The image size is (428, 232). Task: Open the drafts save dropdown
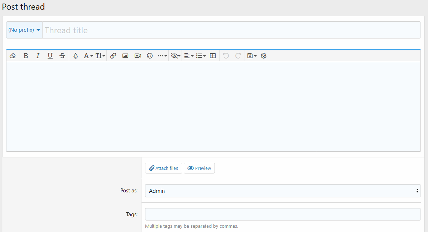pyautogui.click(x=252, y=56)
